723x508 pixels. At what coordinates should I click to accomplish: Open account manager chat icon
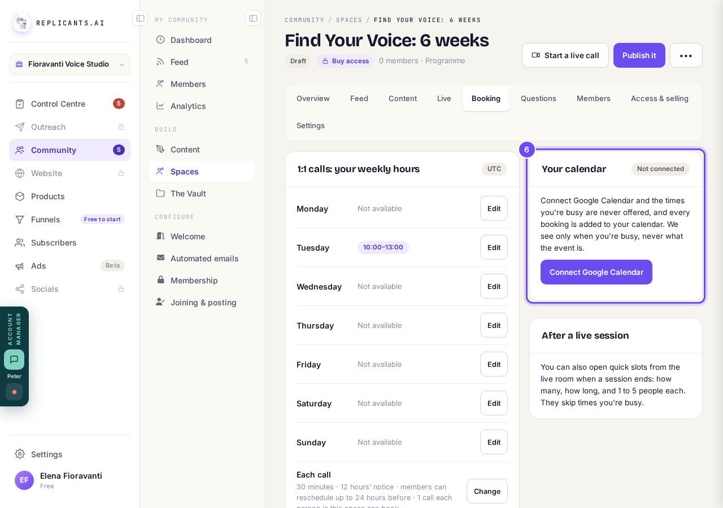[14, 360]
